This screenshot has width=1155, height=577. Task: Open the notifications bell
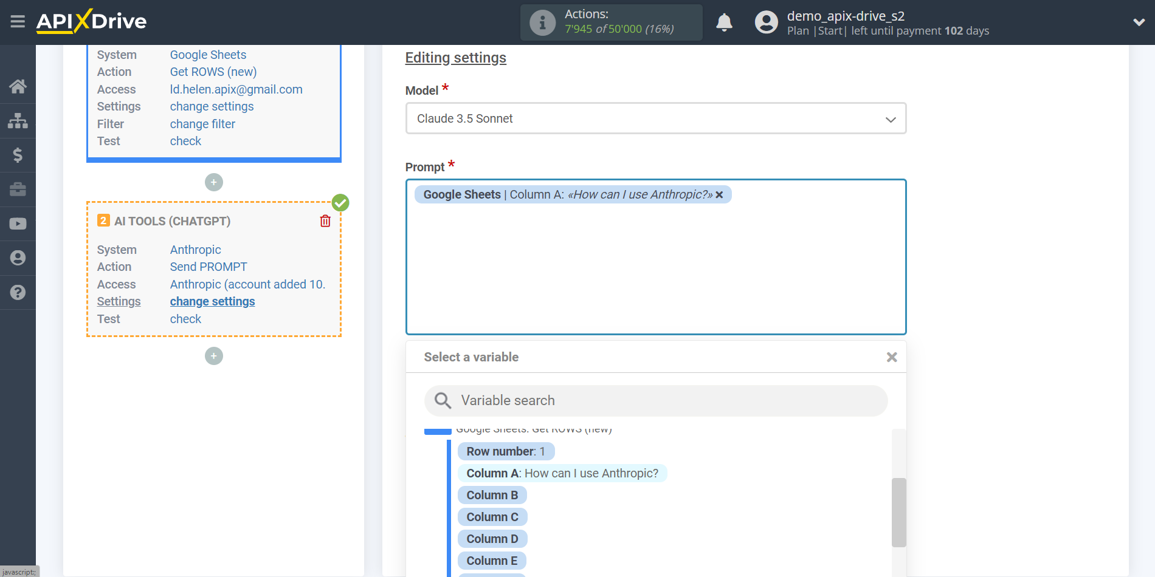click(724, 22)
